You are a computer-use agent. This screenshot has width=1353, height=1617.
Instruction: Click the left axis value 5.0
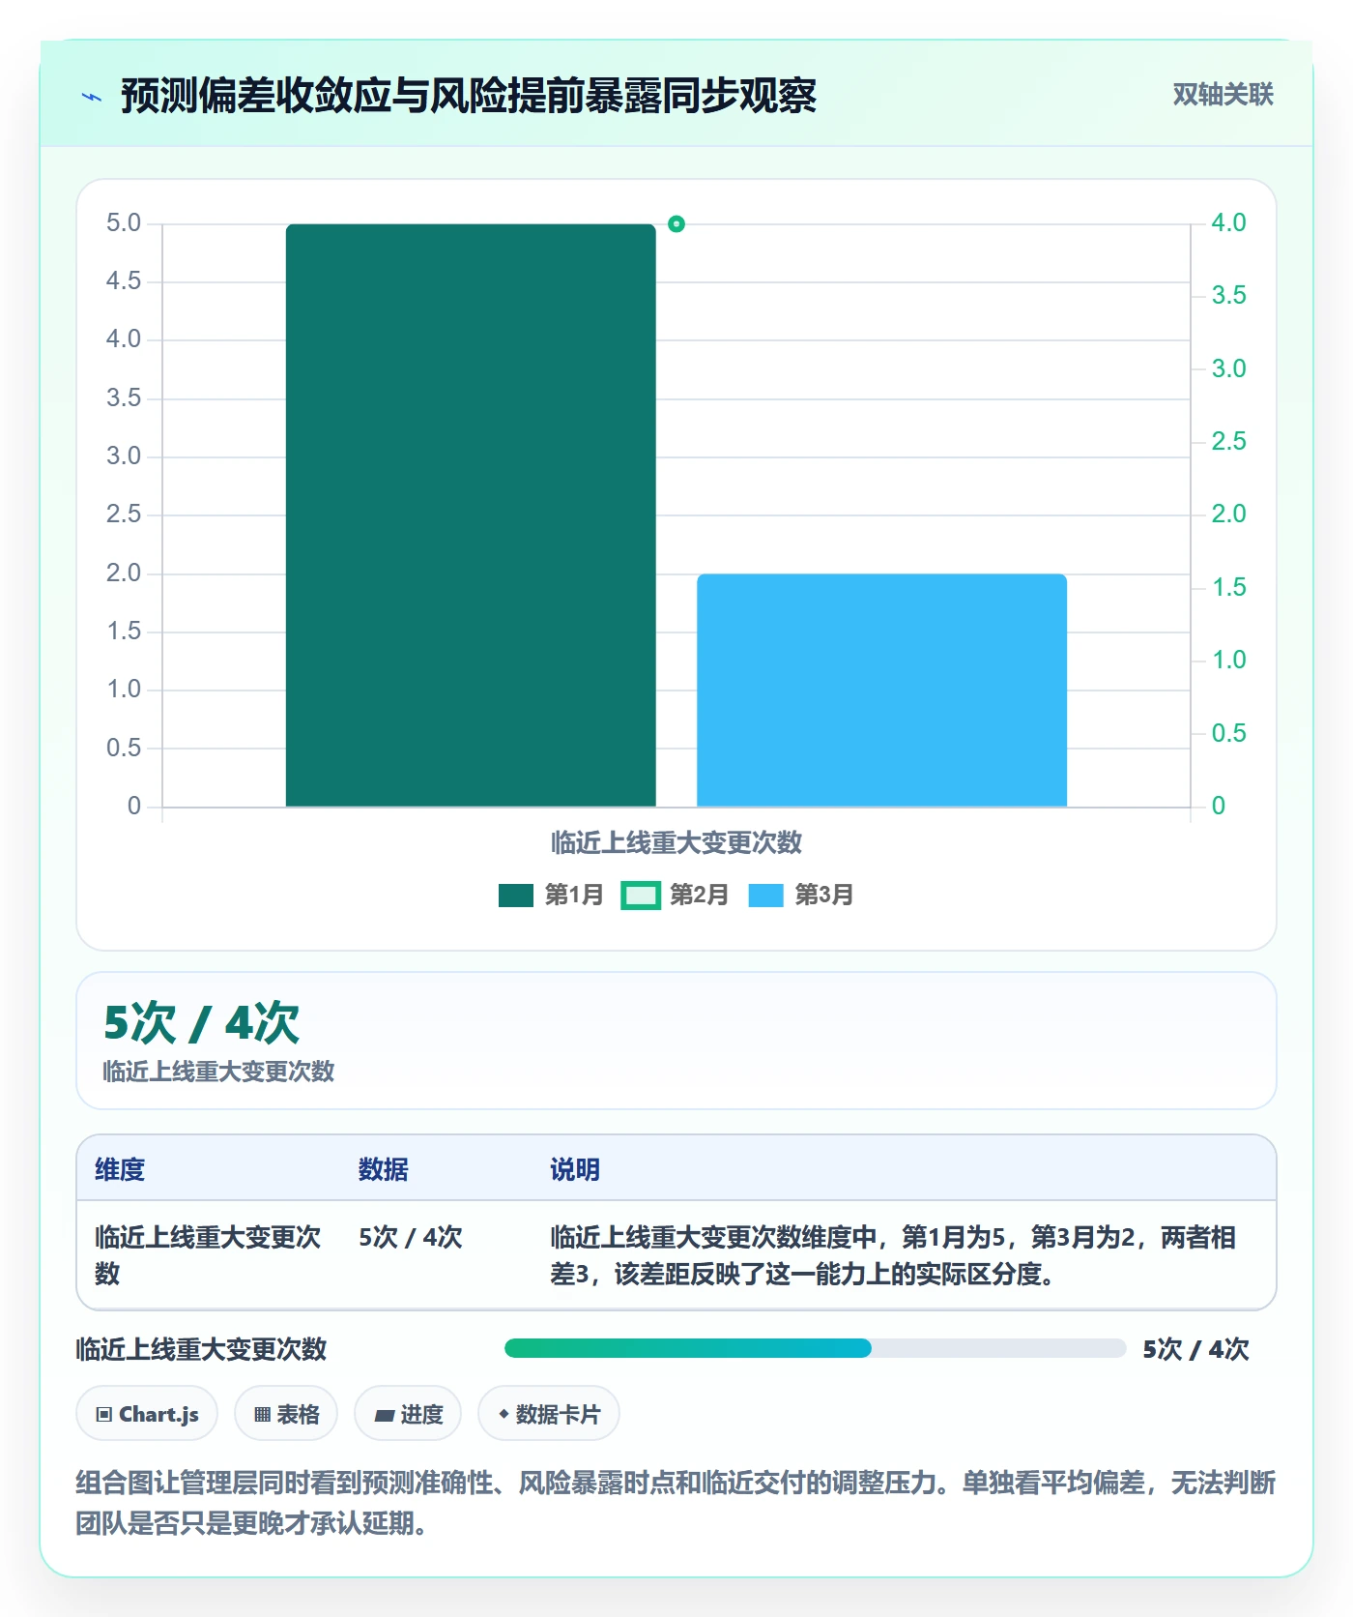pos(124,223)
